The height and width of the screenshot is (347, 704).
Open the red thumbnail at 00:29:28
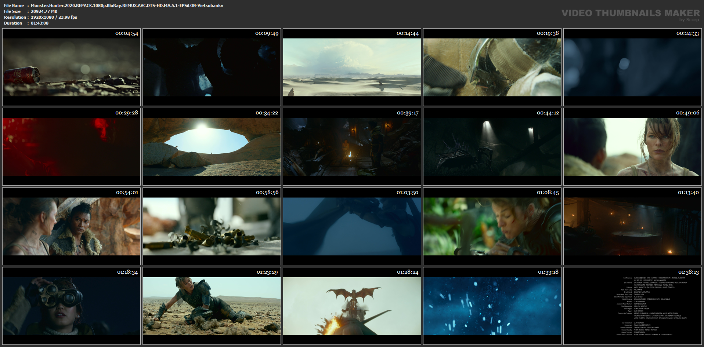(71, 147)
